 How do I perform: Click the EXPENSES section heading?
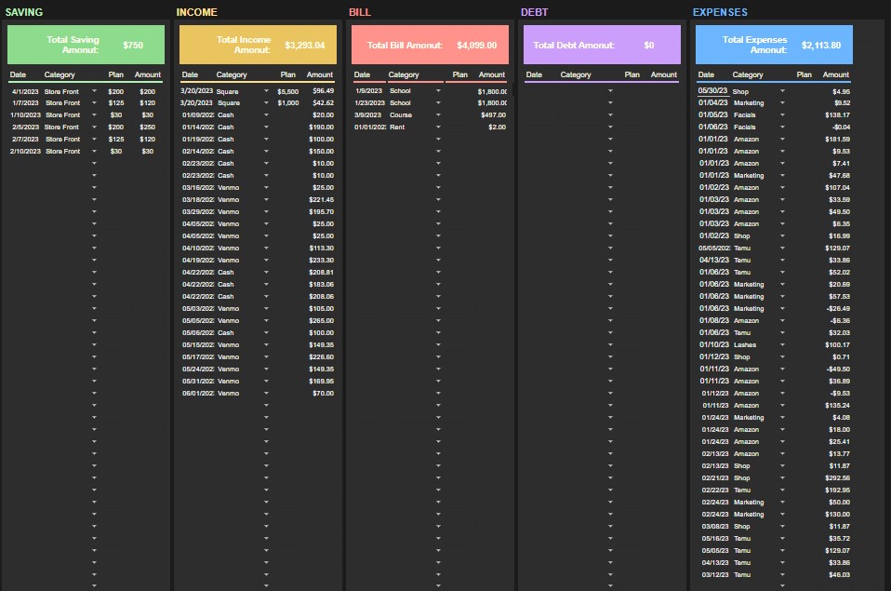tap(719, 12)
